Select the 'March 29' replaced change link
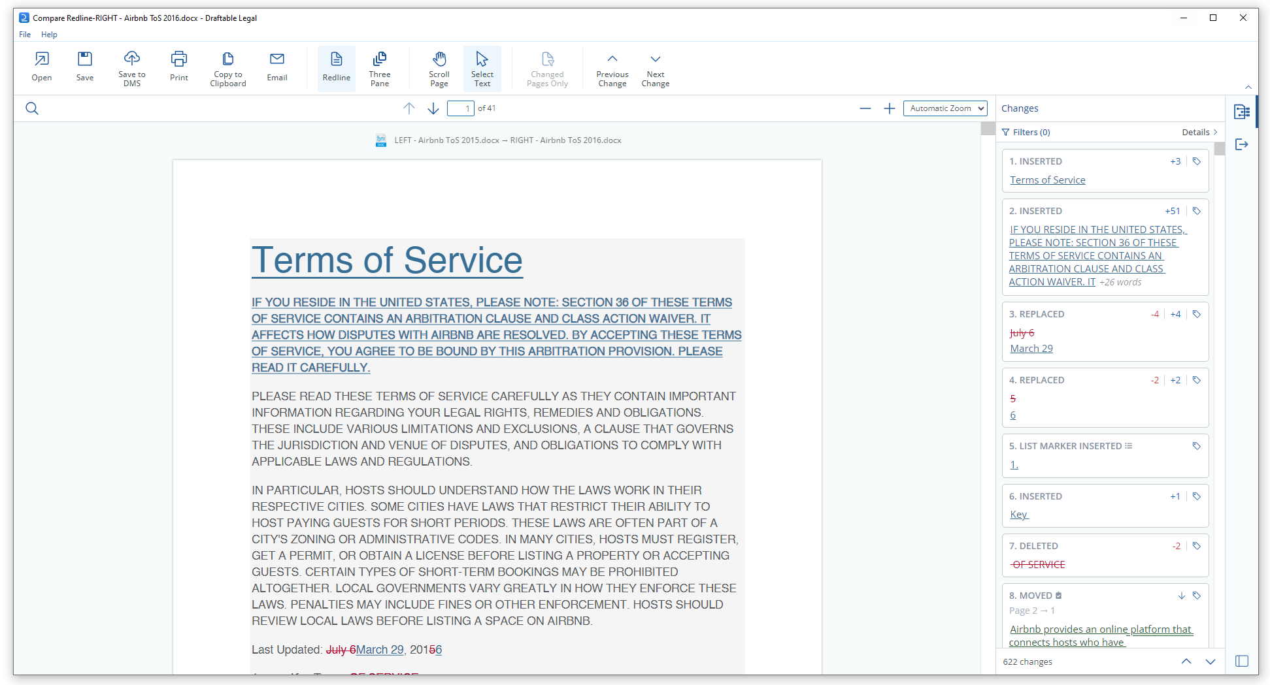The width and height of the screenshot is (1270, 685). [1031, 349]
